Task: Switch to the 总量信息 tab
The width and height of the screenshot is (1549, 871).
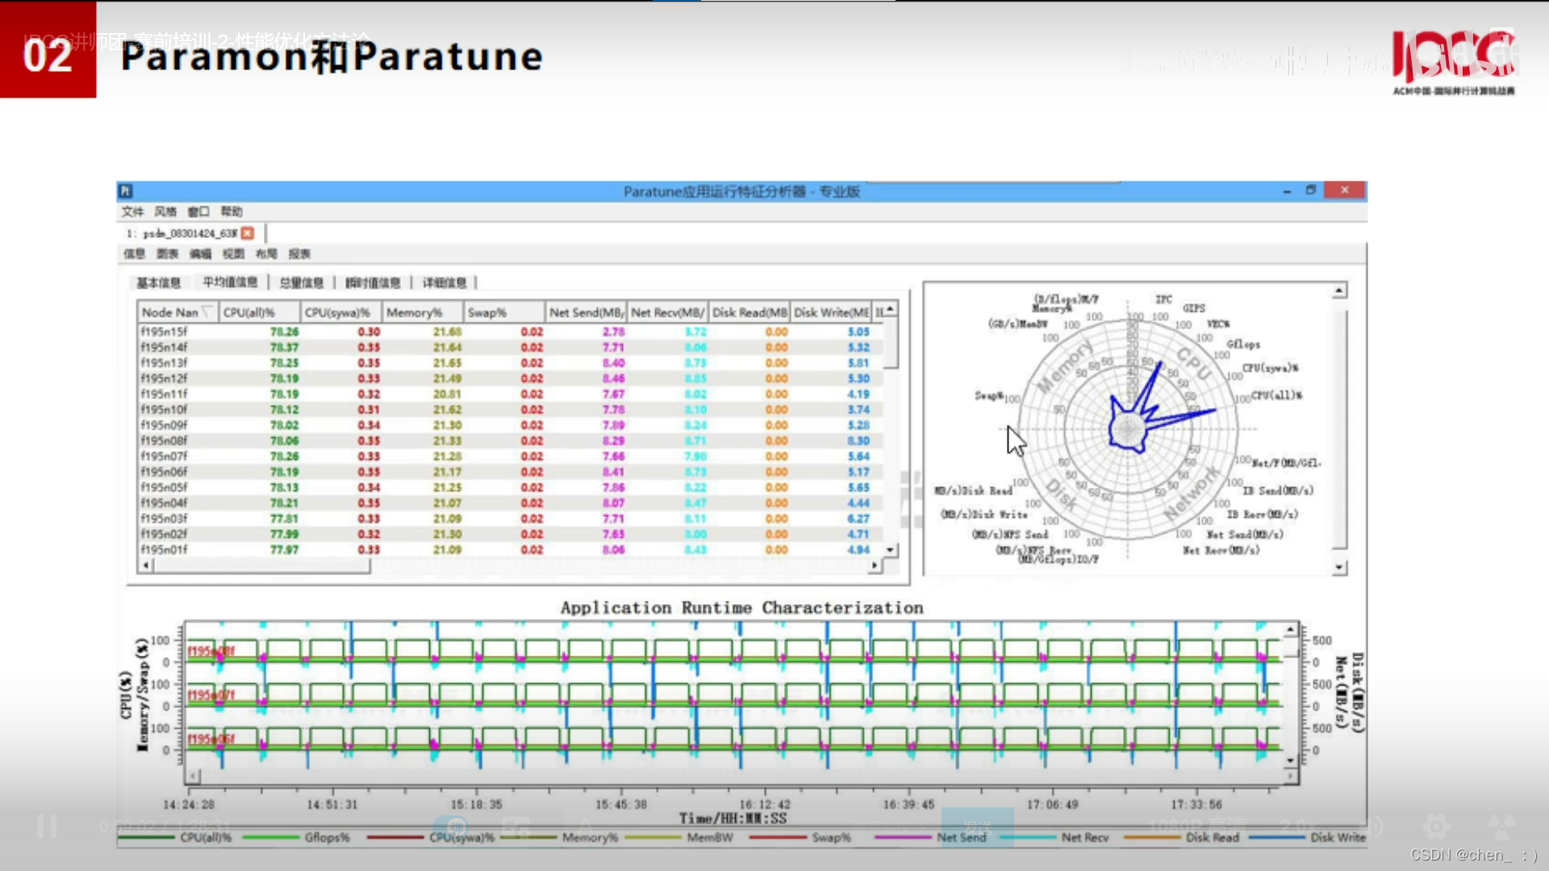Action: click(301, 282)
